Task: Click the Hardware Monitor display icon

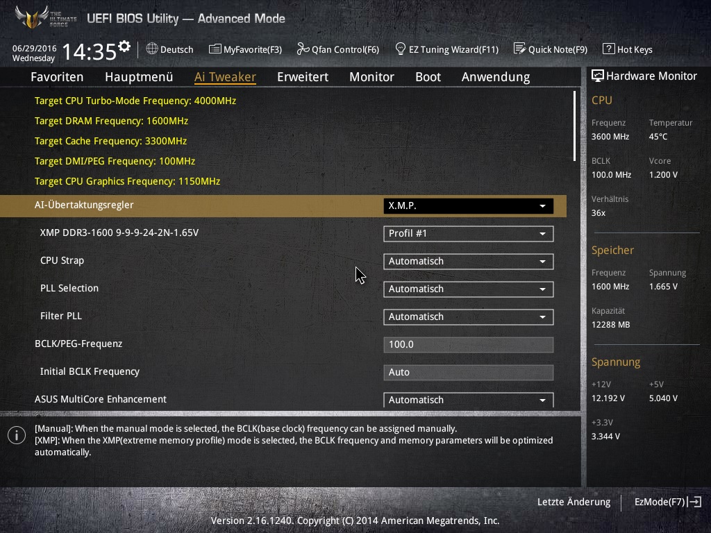Action: 598,76
